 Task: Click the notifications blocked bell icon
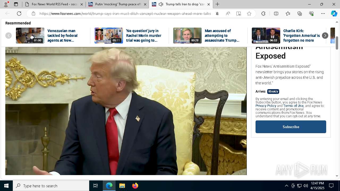pyautogui.click(x=217, y=14)
